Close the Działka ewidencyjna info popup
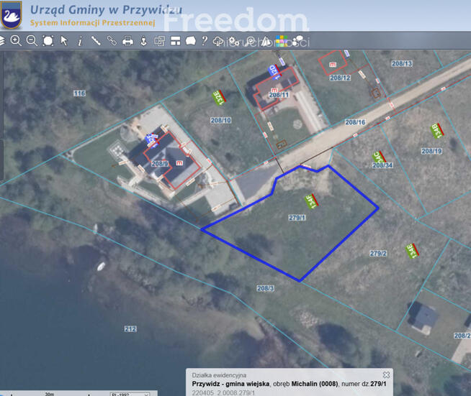Screen dimensions: 471x396 point(386,374)
